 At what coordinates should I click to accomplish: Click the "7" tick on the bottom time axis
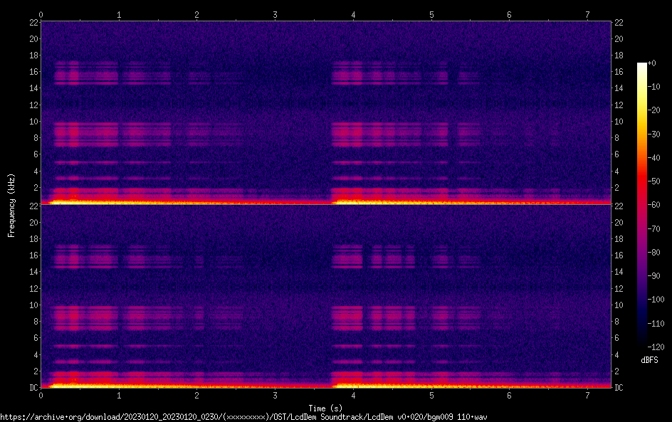click(587, 396)
